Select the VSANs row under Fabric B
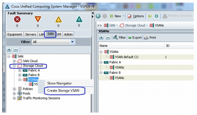Image resolution: width=197 pixels, height=115 pixels. 146,78
